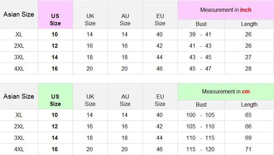Click the pink US Size header cell
This screenshot has height=155, width=274.
click(55, 19)
